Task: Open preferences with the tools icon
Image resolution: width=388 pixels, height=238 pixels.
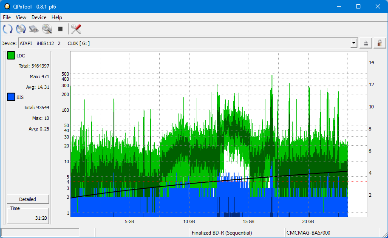Action: (76, 29)
